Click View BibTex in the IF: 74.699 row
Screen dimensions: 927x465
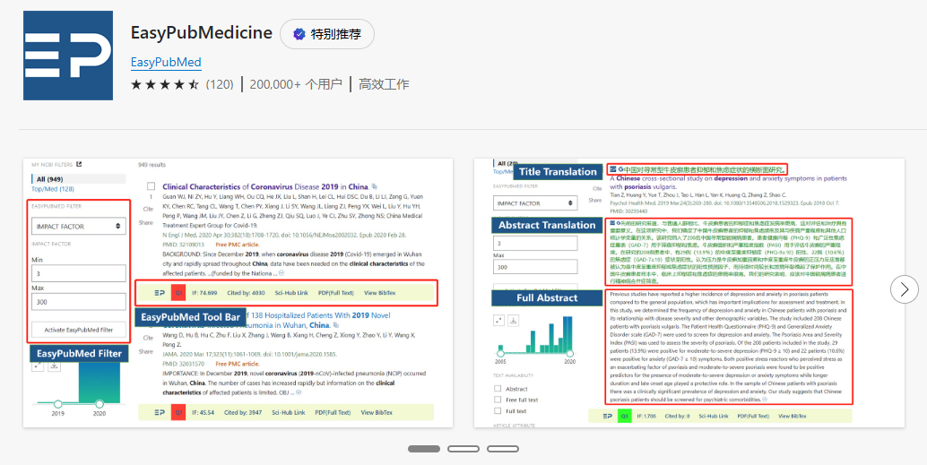[379, 292]
